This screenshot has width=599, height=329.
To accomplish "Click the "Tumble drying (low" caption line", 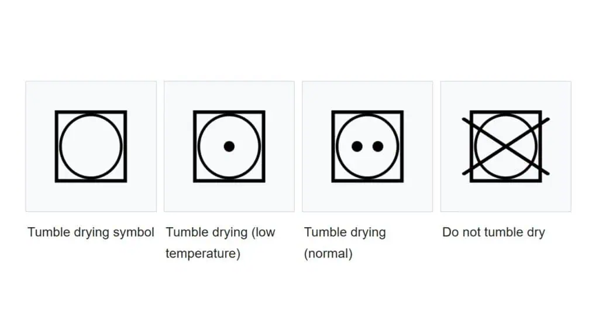I will (x=221, y=233).
